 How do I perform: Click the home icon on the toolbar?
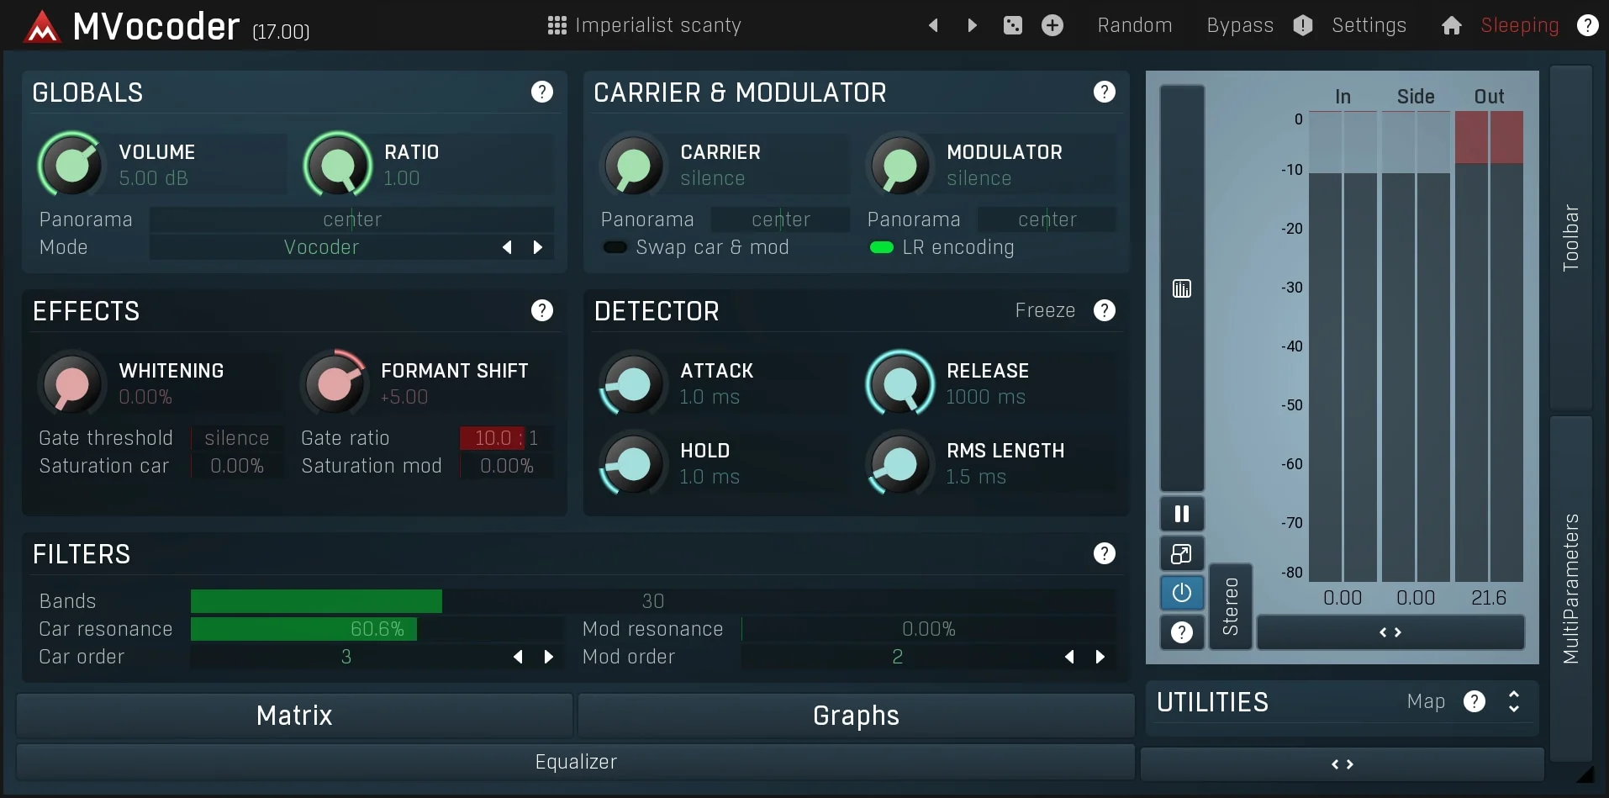1451,25
